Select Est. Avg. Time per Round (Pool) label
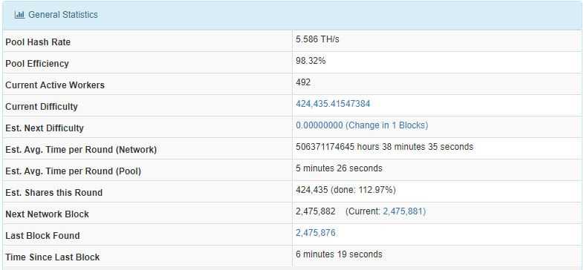The width and height of the screenshot is (584, 270). click(x=73, y=171)
